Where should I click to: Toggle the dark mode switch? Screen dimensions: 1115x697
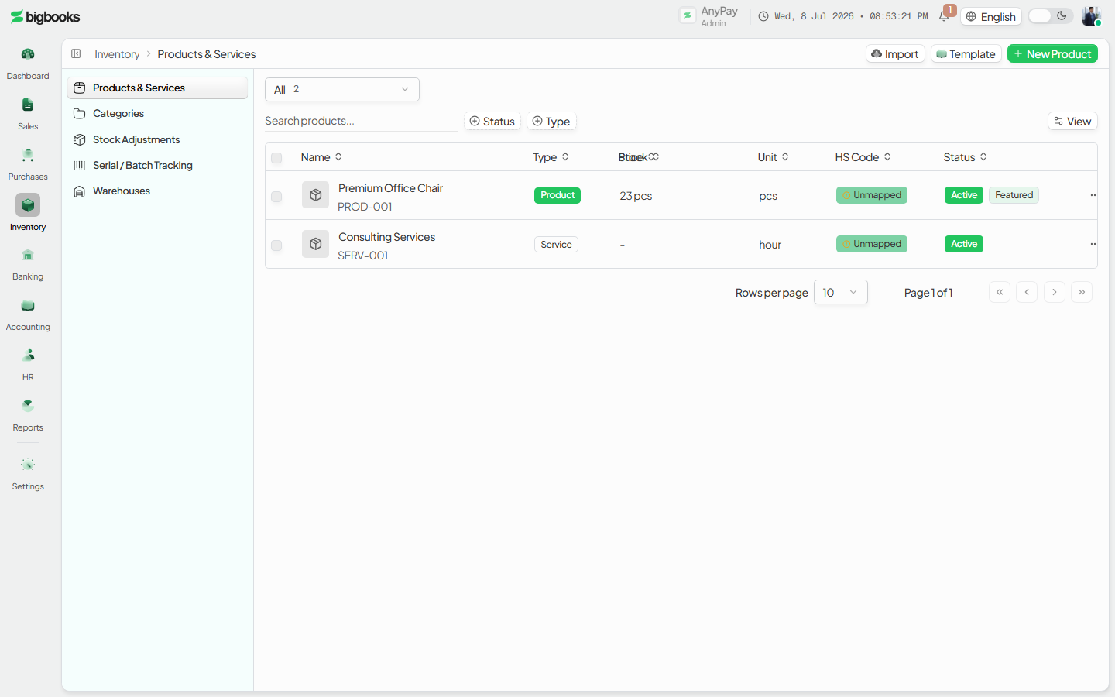tap(1050, 16)
